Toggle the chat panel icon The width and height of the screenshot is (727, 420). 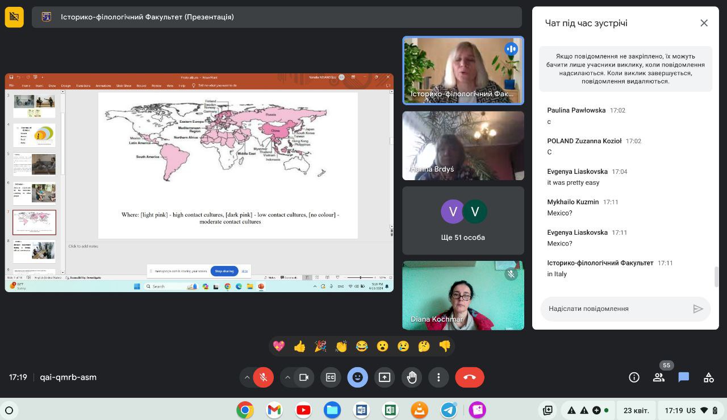(x=684, y=377)
